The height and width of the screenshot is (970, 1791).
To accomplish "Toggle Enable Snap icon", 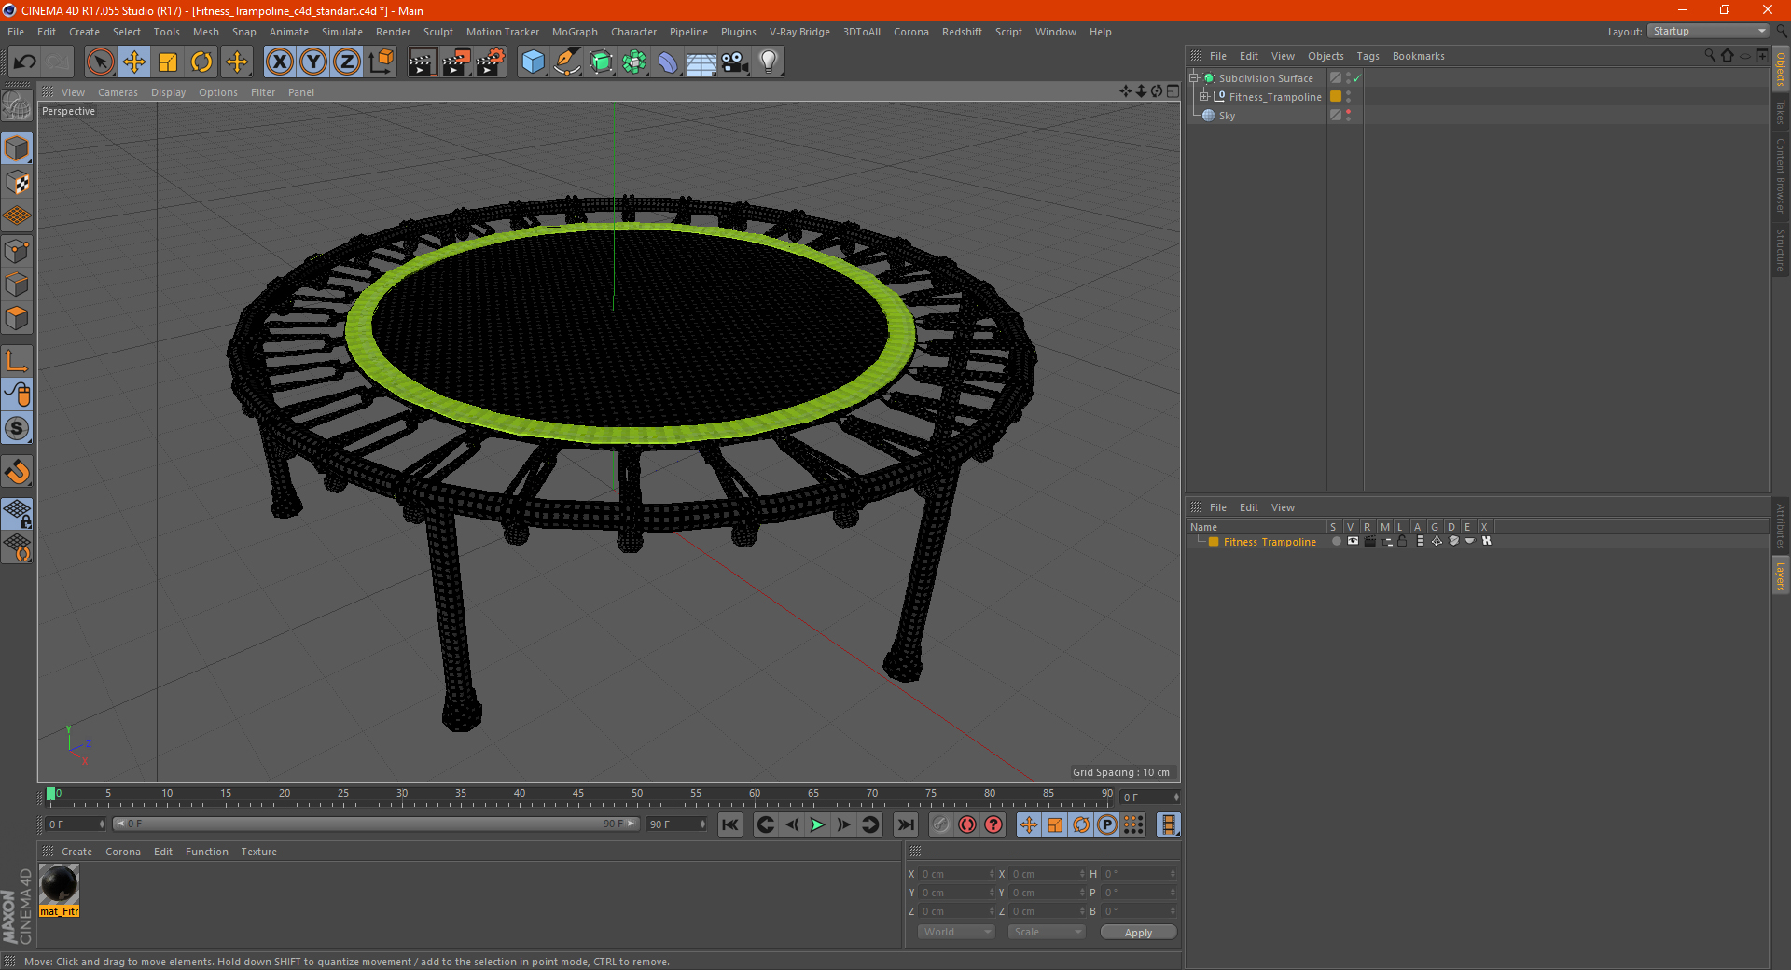I will (17, 428).
